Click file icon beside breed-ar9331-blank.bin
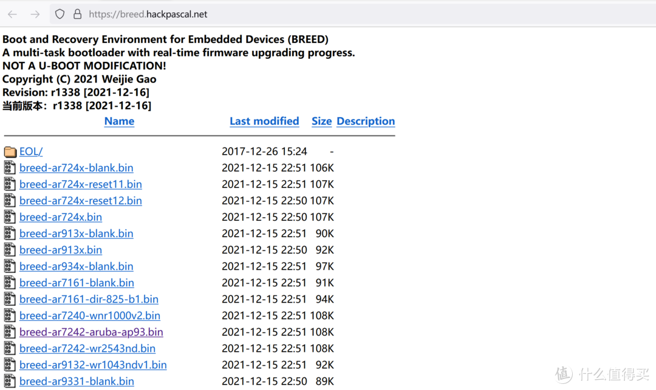This screenshot has height=390, width=656. click(x=10, y=381)
